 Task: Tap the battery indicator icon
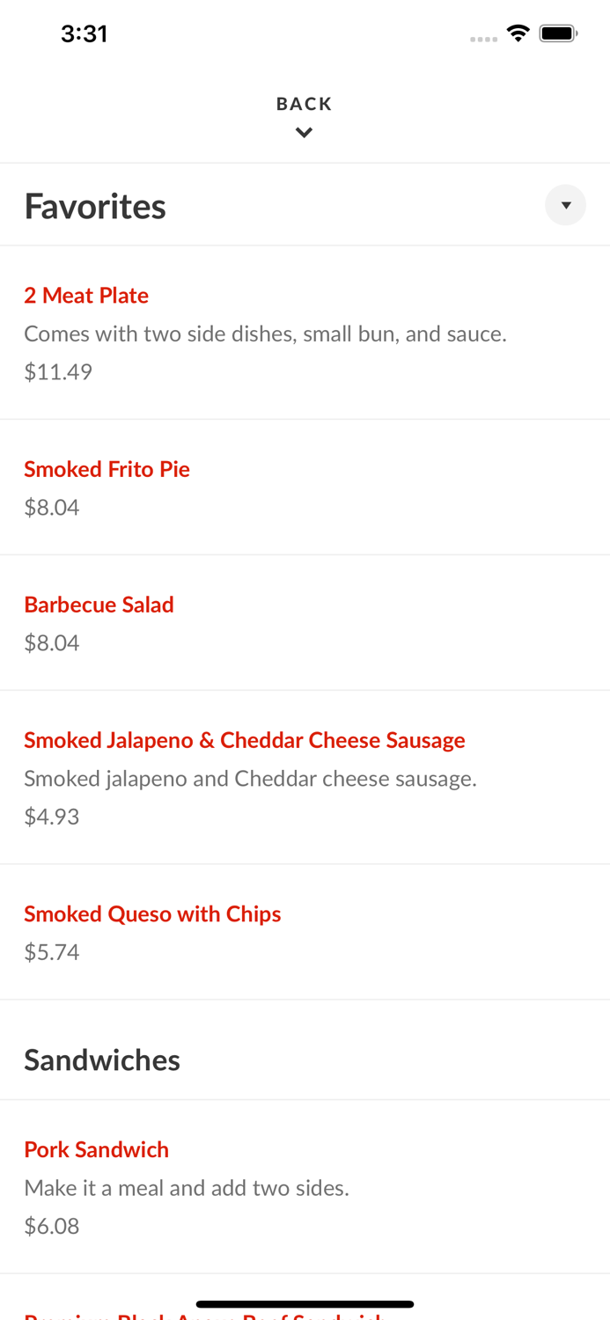pos(558,32)
